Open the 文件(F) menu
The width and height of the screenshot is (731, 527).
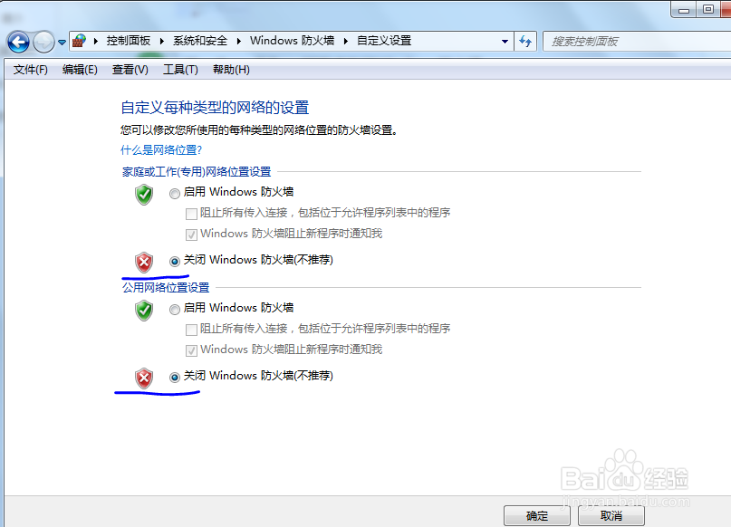tap(30, 70)
